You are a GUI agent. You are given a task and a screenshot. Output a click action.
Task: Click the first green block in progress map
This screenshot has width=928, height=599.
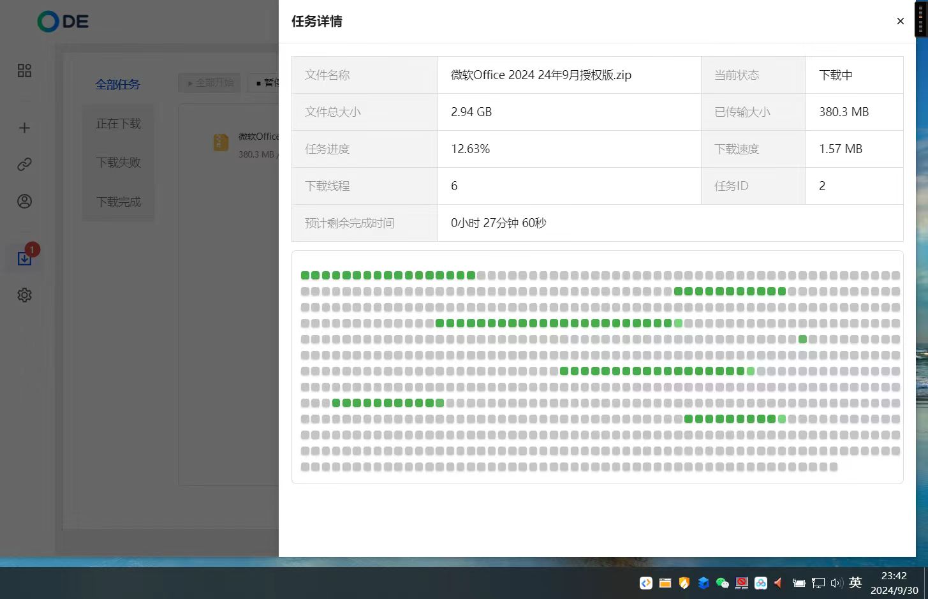[x=305, y=276]
